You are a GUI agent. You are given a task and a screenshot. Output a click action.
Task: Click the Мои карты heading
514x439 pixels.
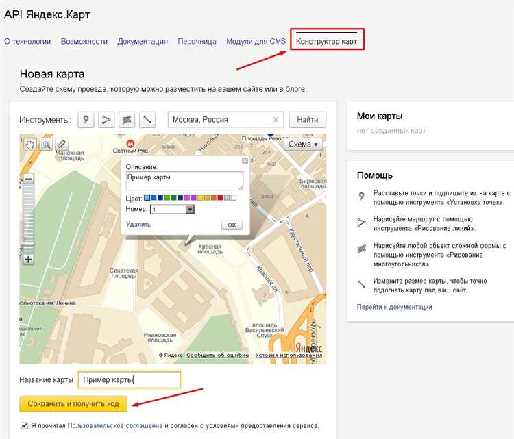click(x=380, y=116)
